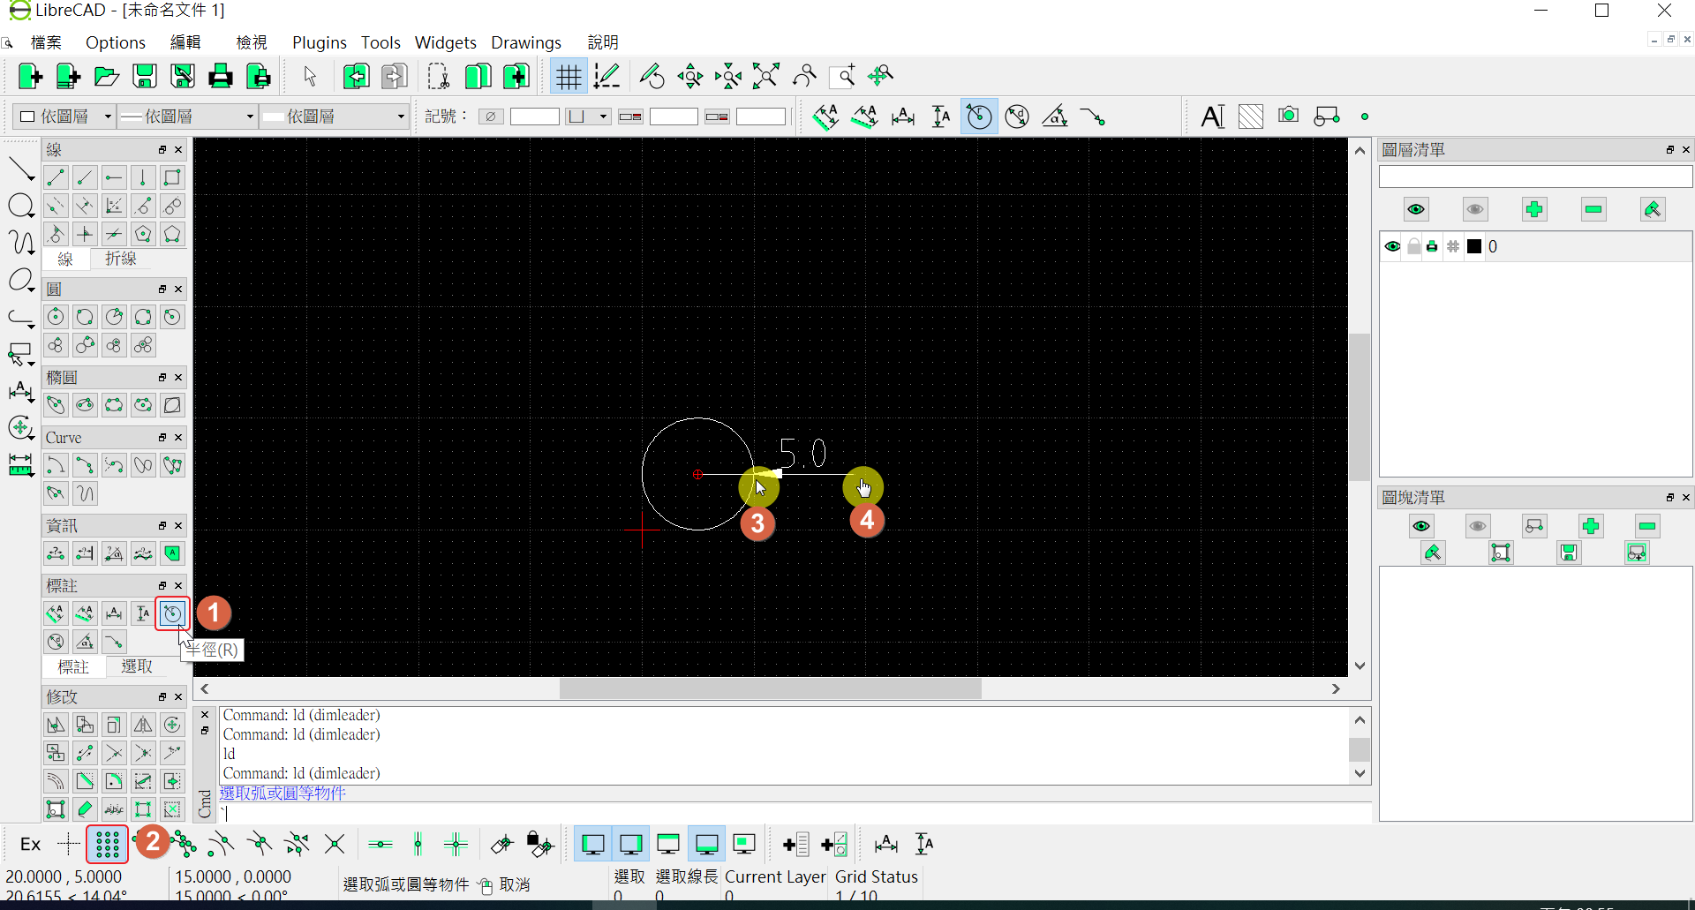Toggle the grid display button
Screen dimensions: 1695x910
pos(569,76)
